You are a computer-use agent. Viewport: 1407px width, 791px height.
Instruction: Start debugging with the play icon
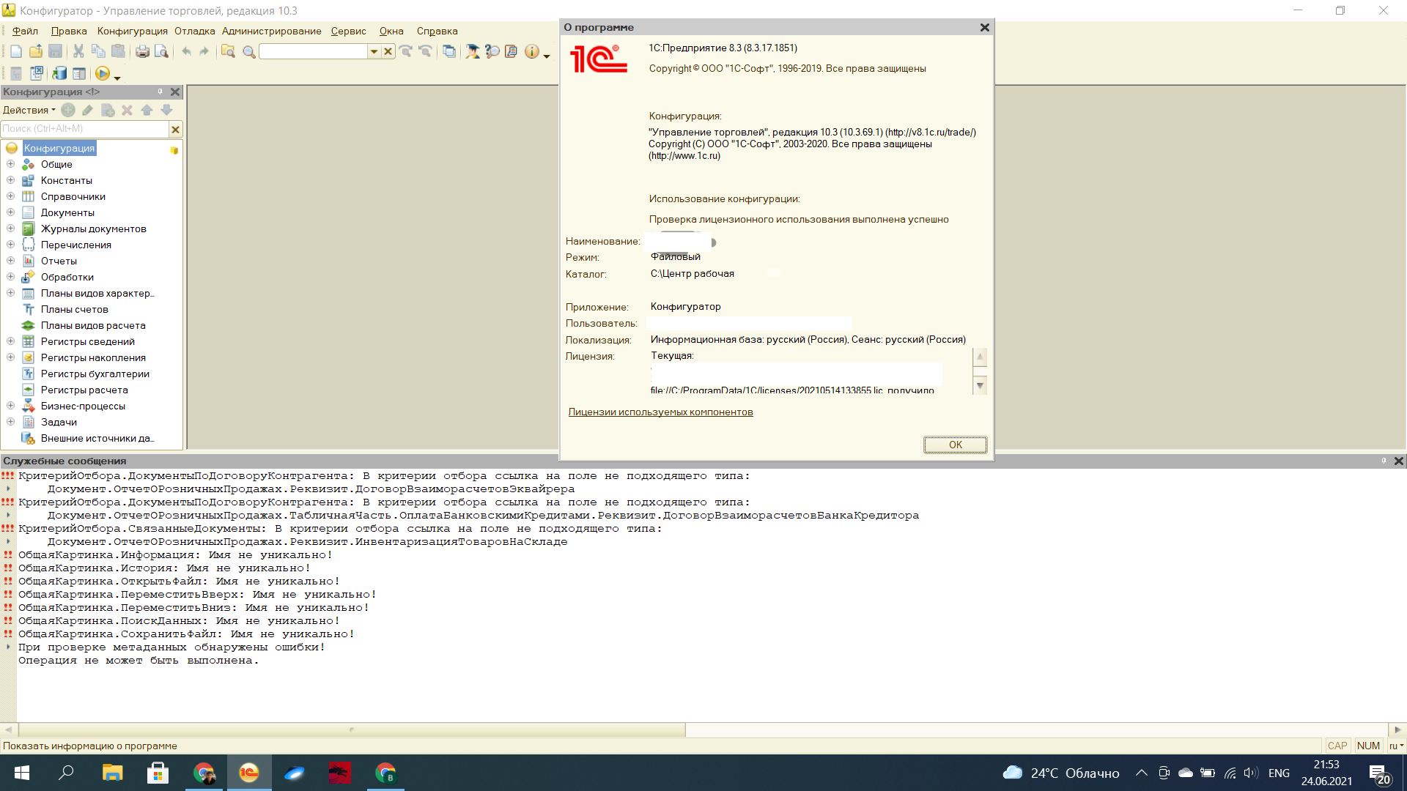(103, 73)
